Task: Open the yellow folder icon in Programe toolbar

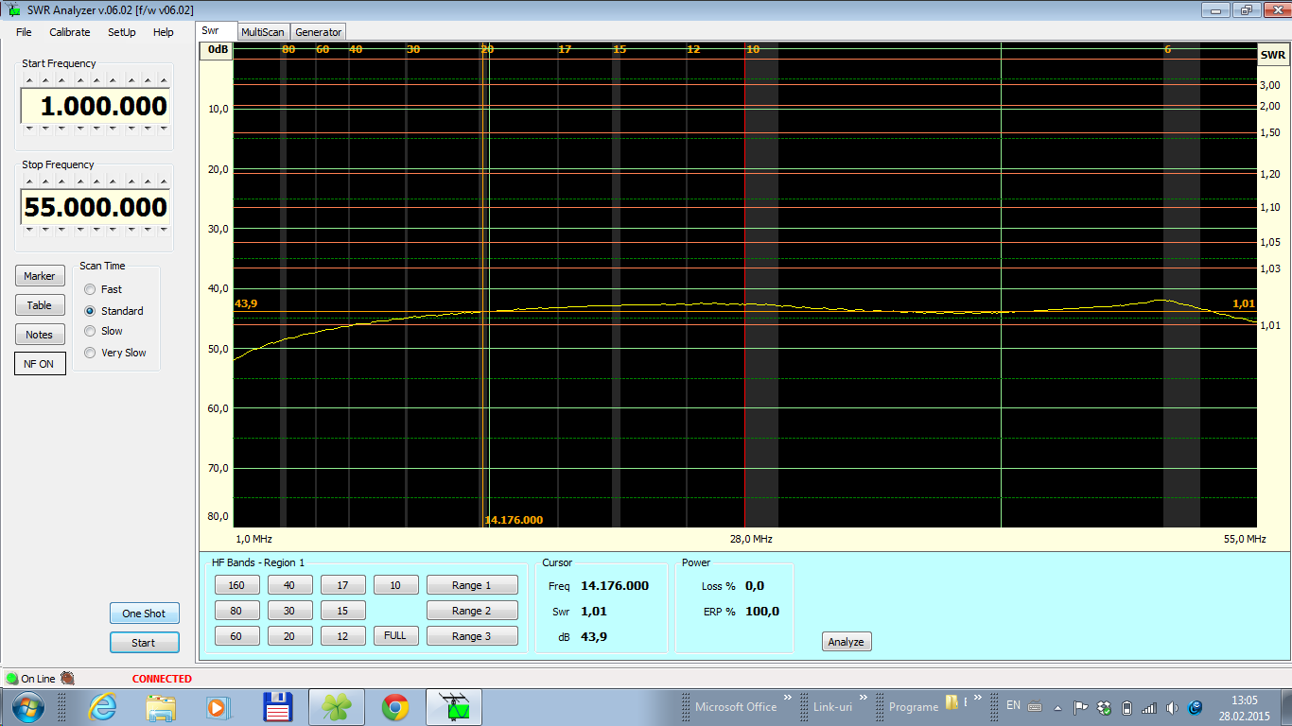Action: click(x=952, y=703)
